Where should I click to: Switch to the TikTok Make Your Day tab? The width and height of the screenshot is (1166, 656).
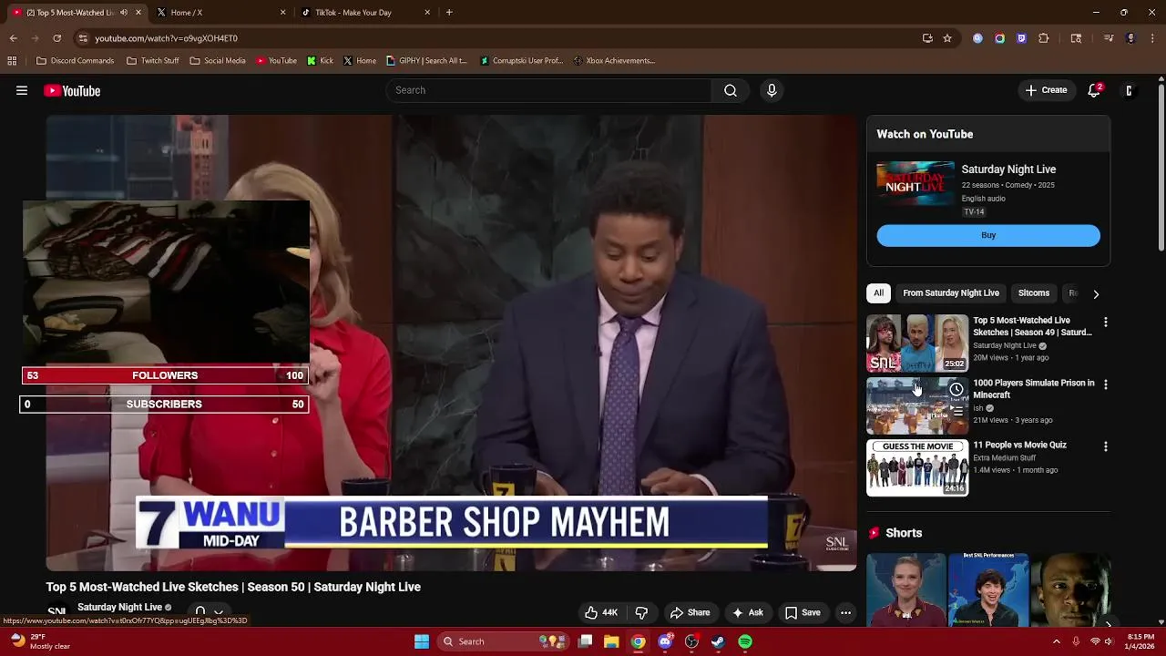[364, 13]
